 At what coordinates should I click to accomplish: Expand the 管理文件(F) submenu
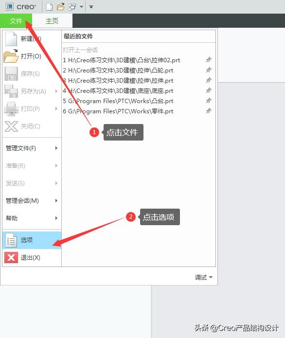[x=32, y=148]
